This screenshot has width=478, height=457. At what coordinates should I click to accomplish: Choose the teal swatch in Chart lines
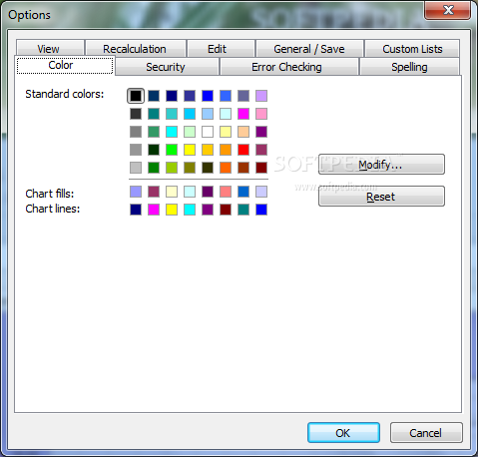click(x=243, y=210)
